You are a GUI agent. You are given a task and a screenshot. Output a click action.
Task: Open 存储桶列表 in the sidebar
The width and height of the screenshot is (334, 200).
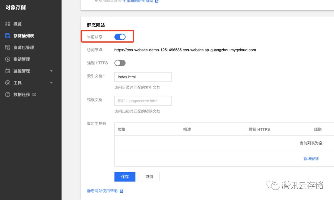(24, 36)
